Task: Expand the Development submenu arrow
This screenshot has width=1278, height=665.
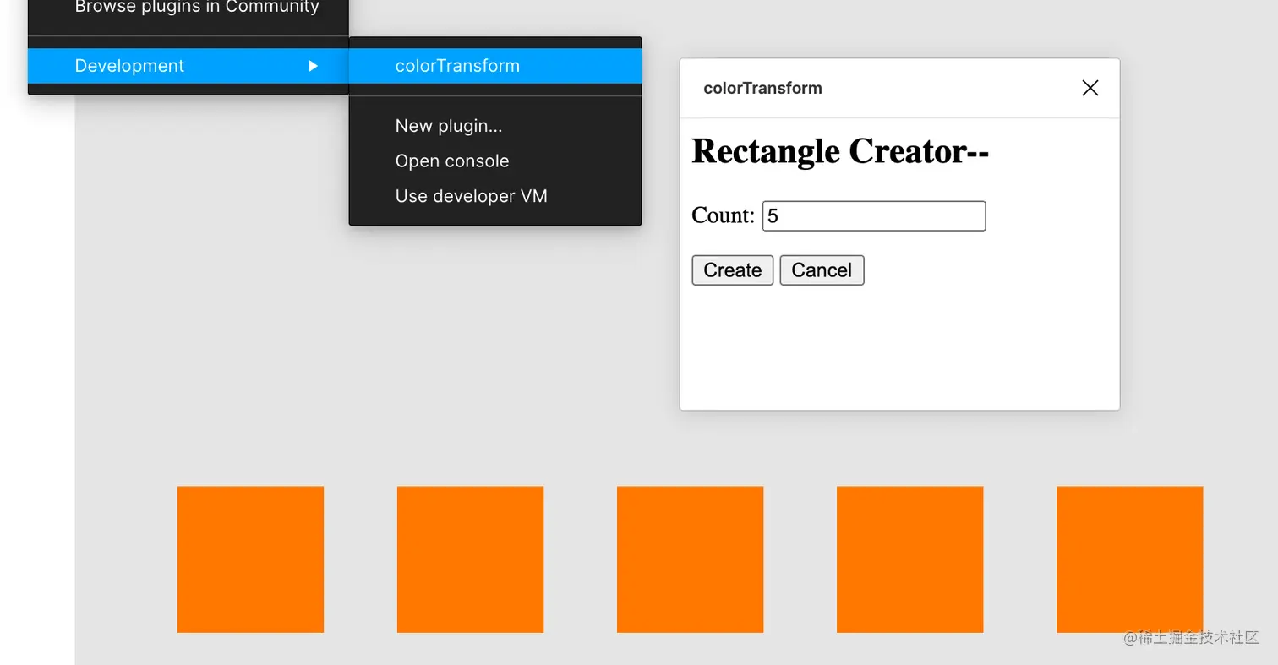Action: pos(313,66)
